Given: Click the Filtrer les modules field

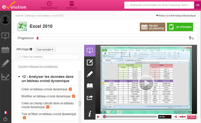Looking at the screenshot, I should click(x=48, y=57).
